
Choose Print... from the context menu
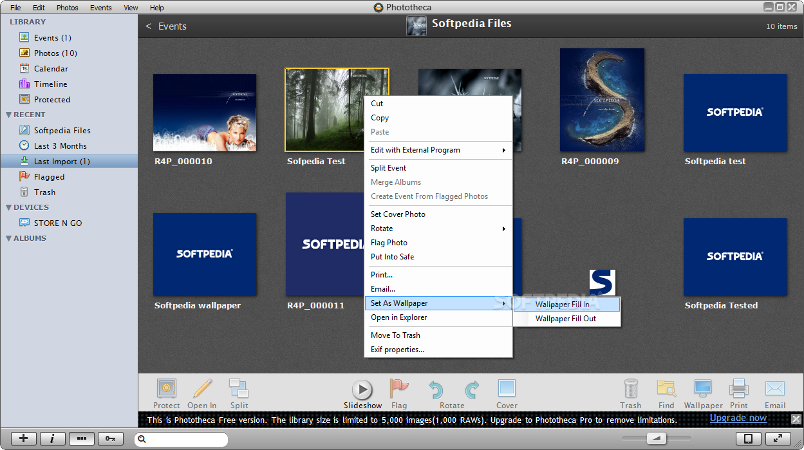438,275
